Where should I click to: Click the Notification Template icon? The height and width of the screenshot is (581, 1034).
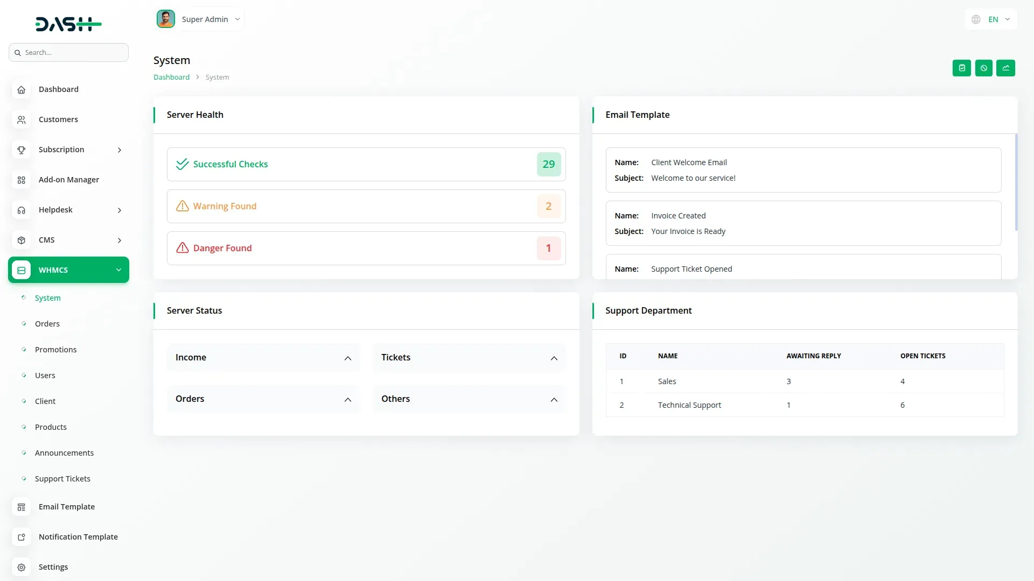(22, 537)
